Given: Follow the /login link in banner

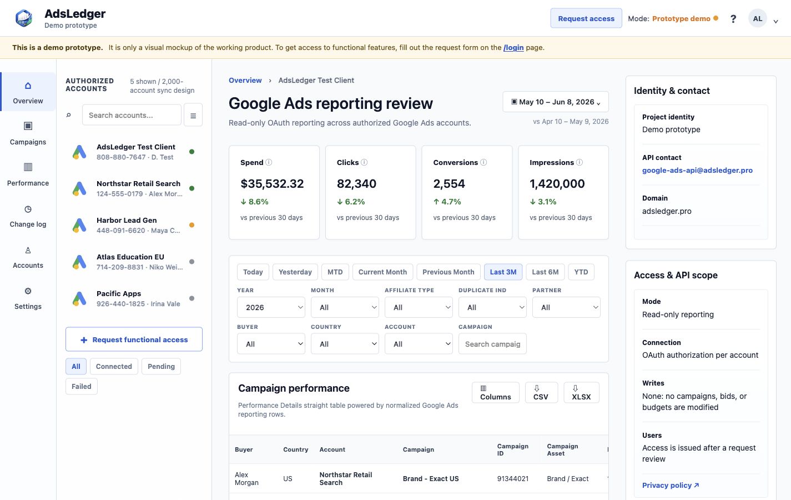Looking at the screenshot, I should (513, 48).
